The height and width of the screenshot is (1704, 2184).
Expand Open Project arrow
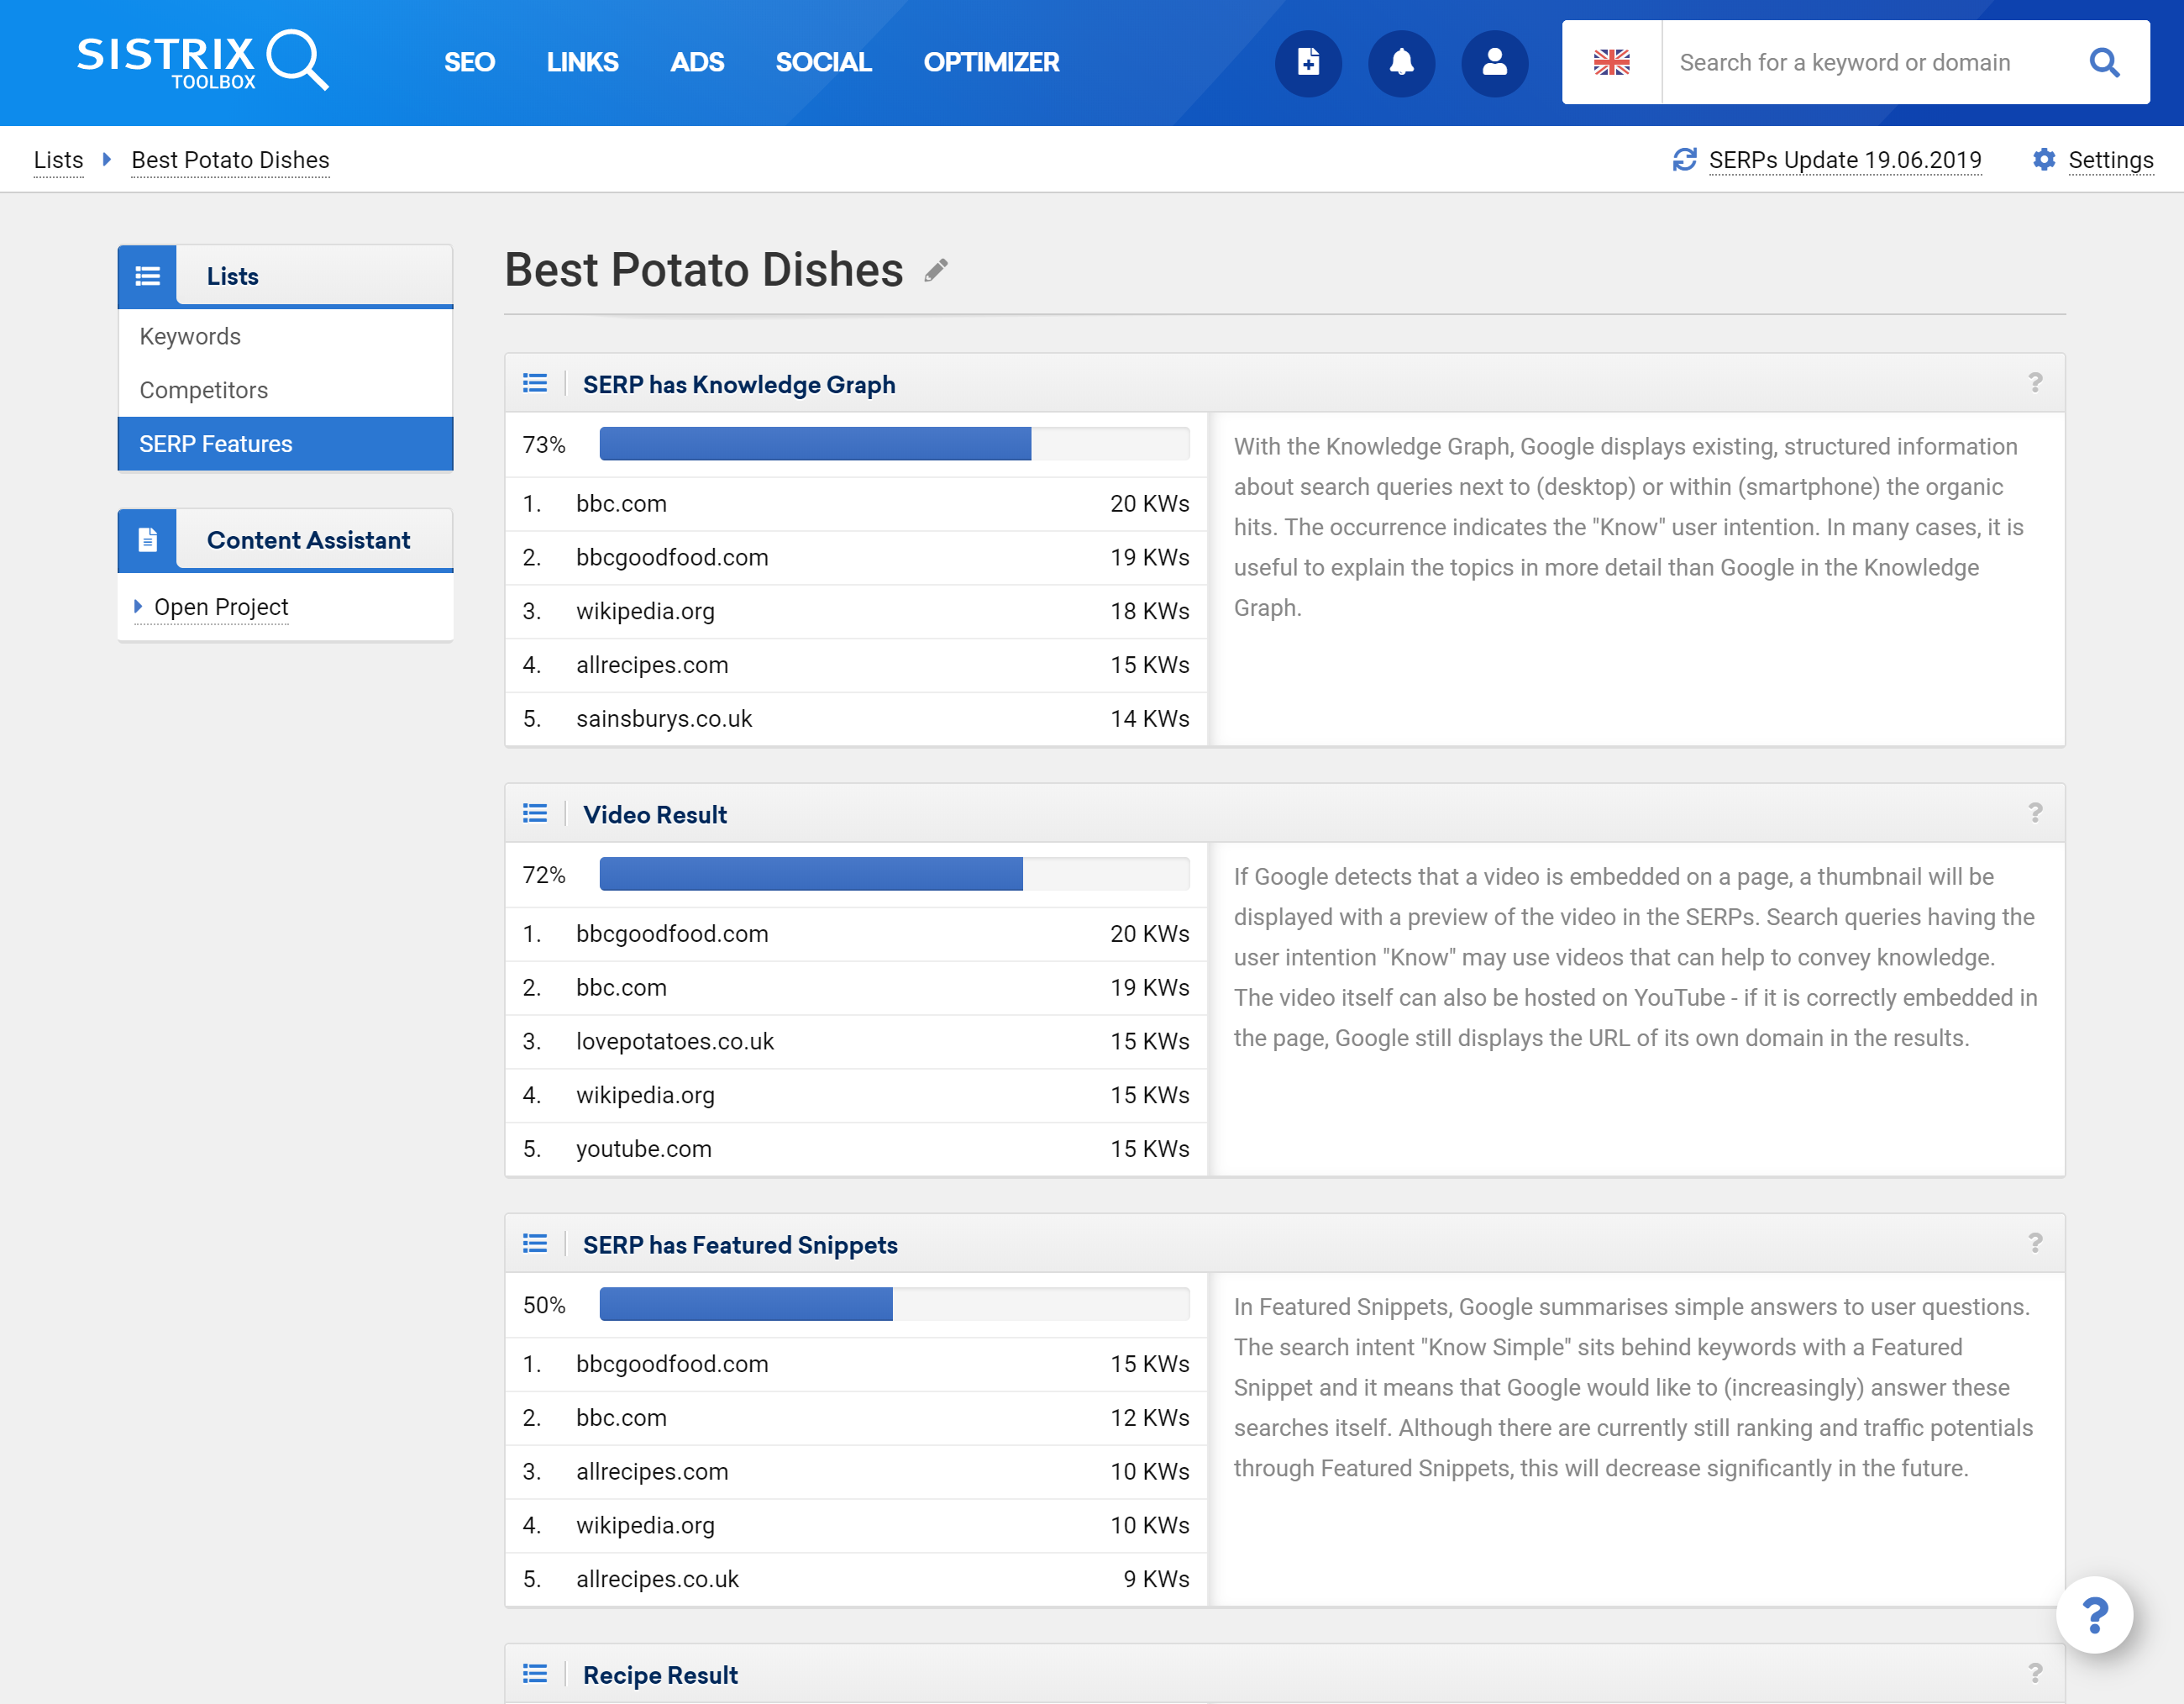[138, 607]
